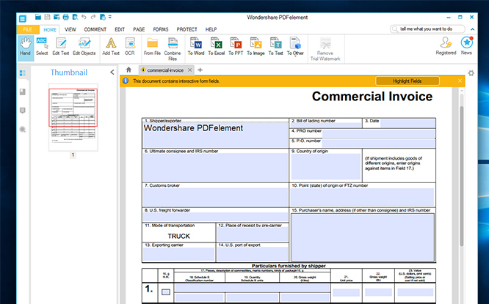Viewport: 489px width, 304px height.
Task: Create PDF From File
Action: (152, 47)
